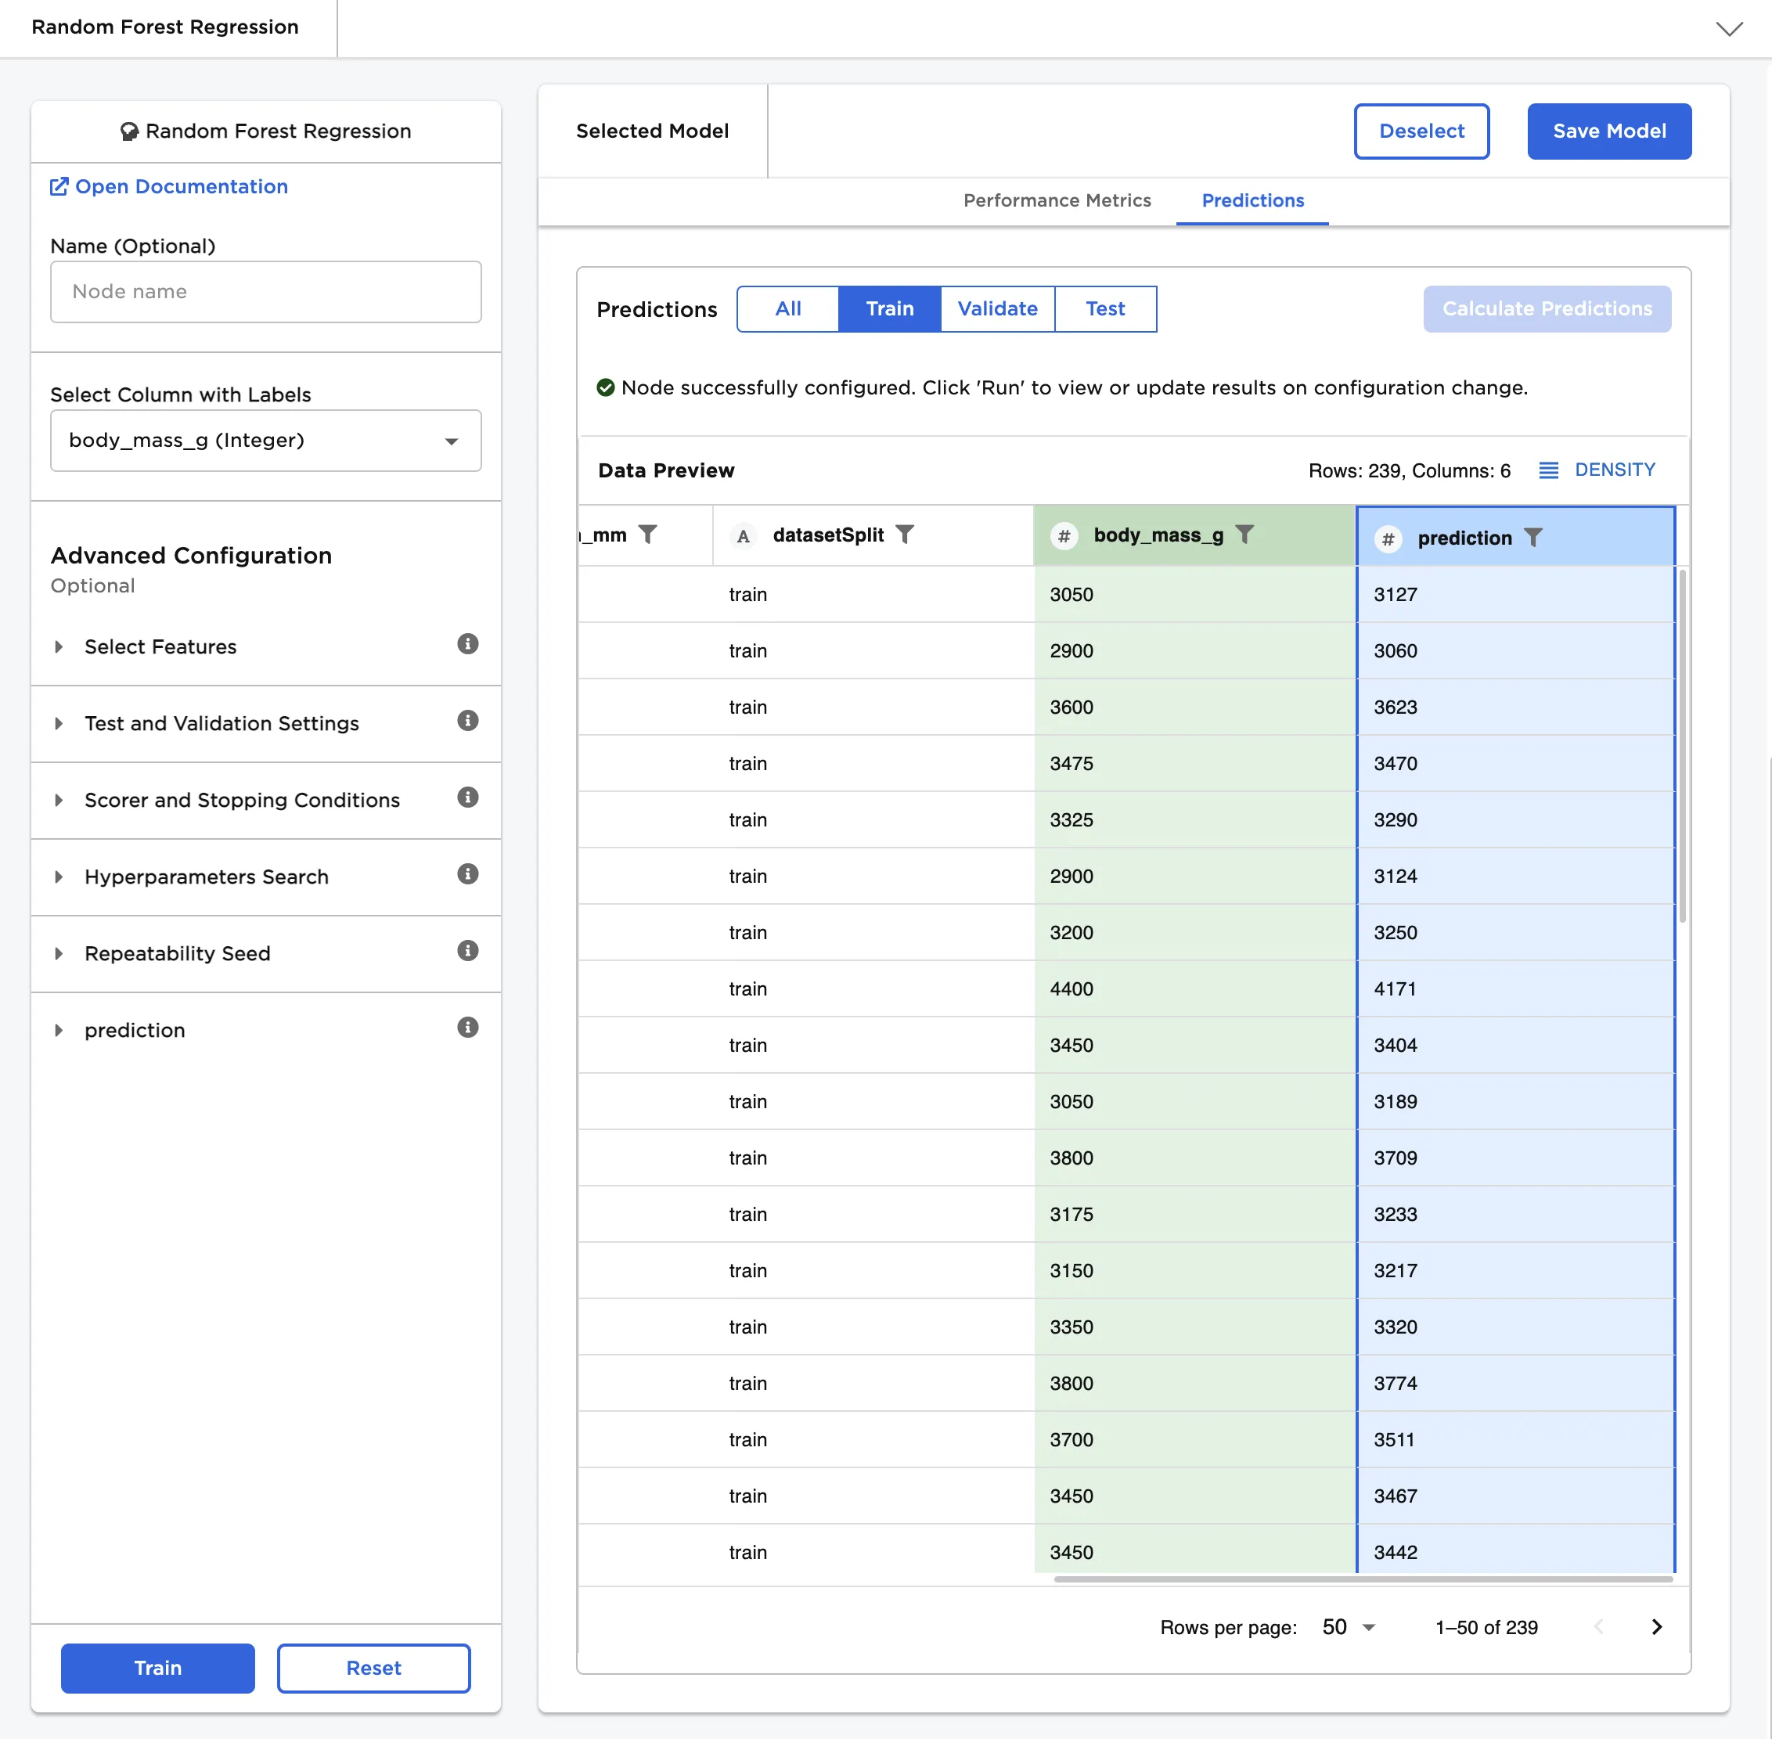Screen dimensions: 1772x1739
Task: Collapse panel with top-right chevron
Action: click(1728, 28)
